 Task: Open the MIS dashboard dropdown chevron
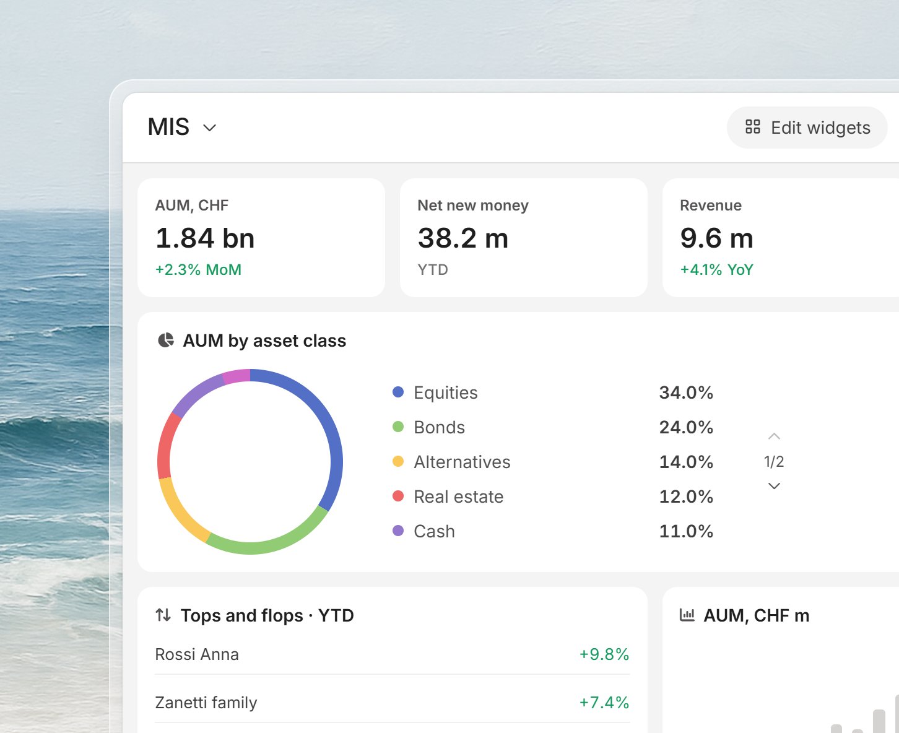click(x=210, y=128)
